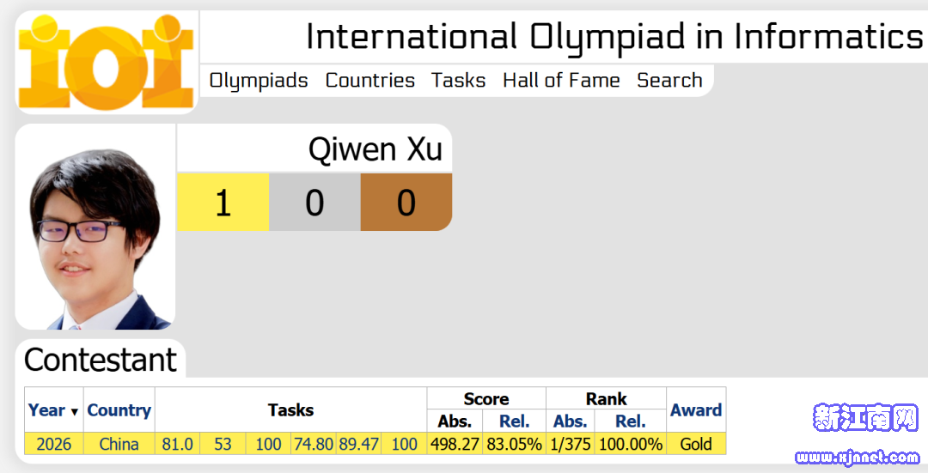The width and height of the screenshot is (928, 473).
Task: Click the grey silver medal count box
Action: (x=314, y=203)
